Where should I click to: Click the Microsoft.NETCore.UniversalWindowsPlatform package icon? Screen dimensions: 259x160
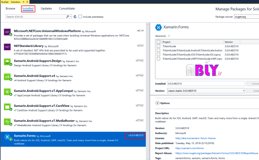point(7,32)
